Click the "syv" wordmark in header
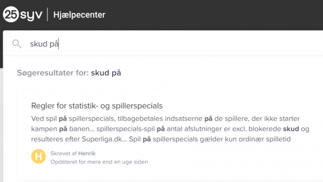The height and width of the screenshot is (182, 323). pos(31,15)
